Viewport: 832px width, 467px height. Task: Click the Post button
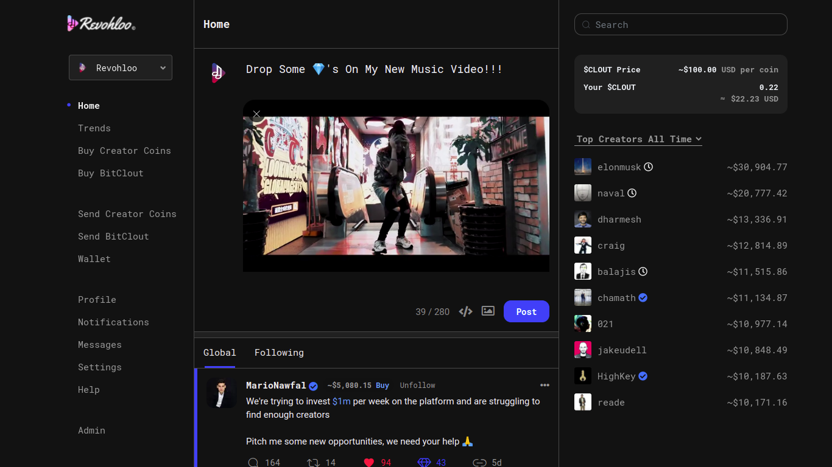click(x=526, y=311)
